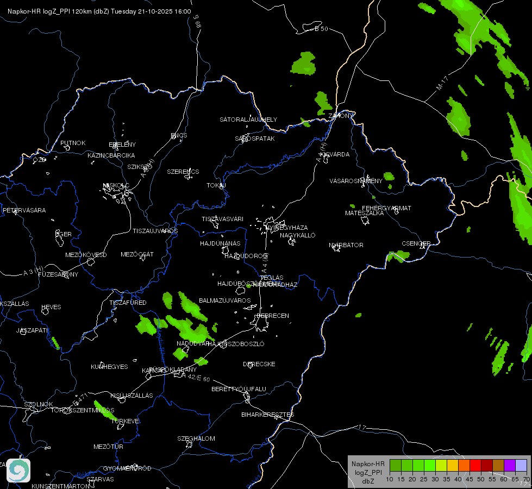Screen dimensions: 532x489
Task: Select the bright red 45-50 dBZ swatch
Action: tap(475, 466)
